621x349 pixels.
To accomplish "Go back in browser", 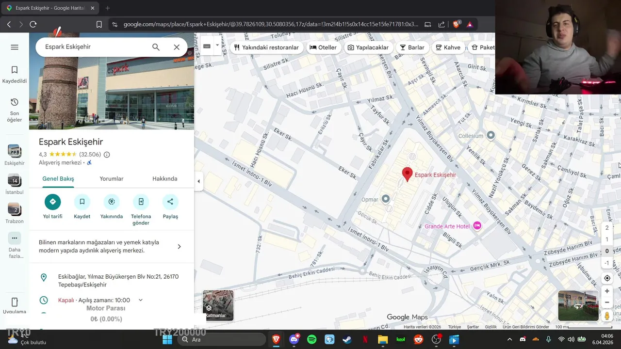I will [9, 24].
